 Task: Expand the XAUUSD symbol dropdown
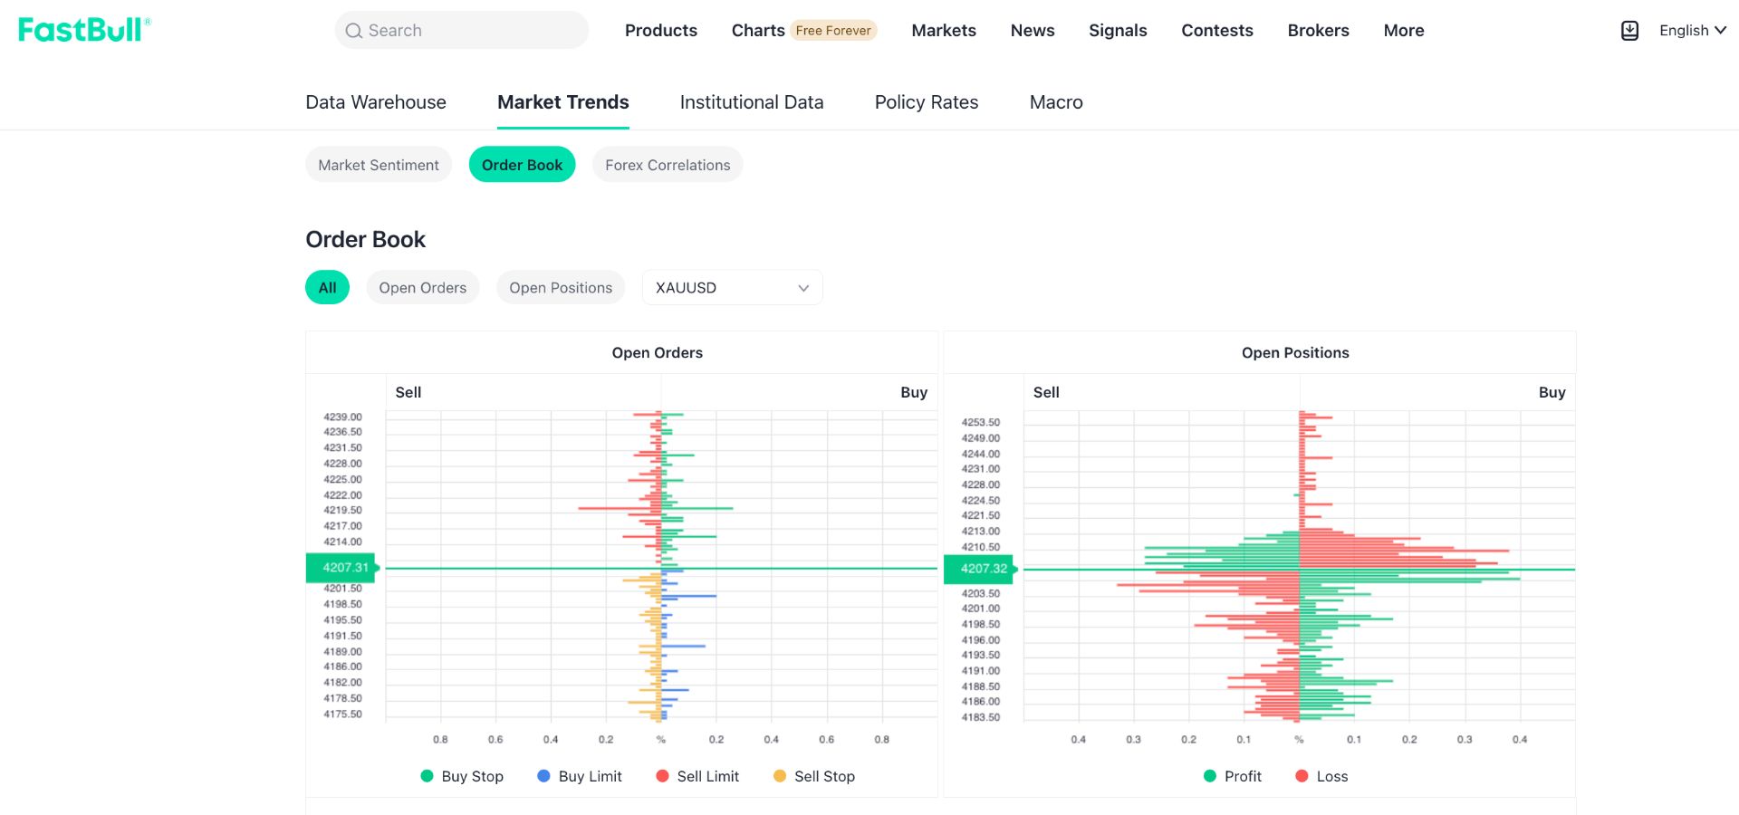coord(732,287)
